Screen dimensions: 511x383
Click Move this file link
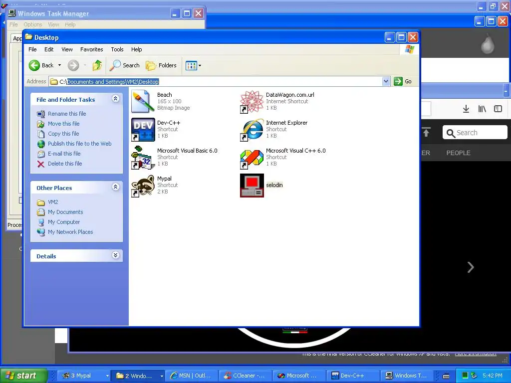63,124
